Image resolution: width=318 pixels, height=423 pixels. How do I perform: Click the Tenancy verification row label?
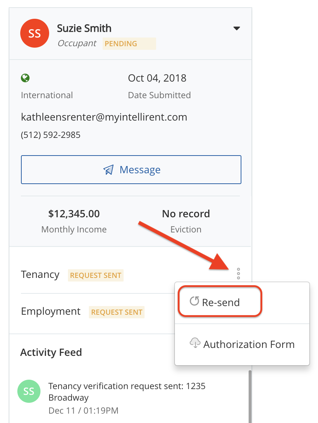pyautogui.click(x=40, y=275)
